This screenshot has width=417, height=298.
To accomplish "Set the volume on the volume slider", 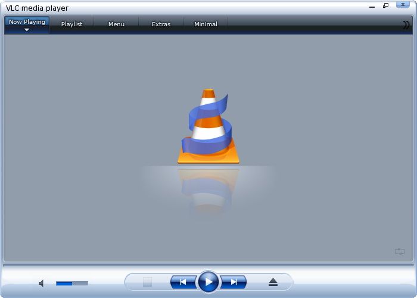I will [72, 284].
